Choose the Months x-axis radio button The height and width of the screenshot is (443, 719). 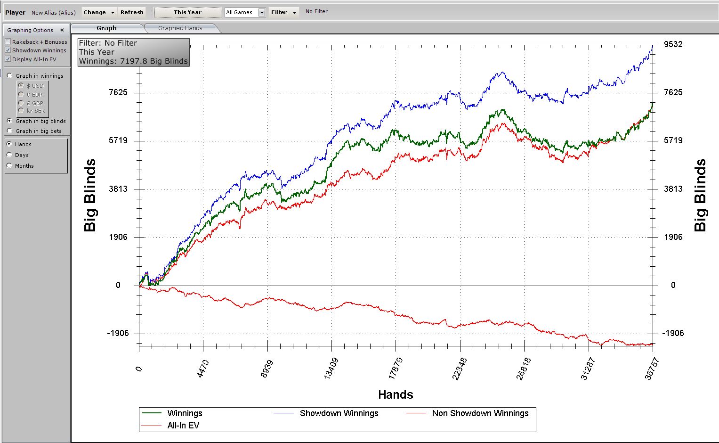[9, 166]
